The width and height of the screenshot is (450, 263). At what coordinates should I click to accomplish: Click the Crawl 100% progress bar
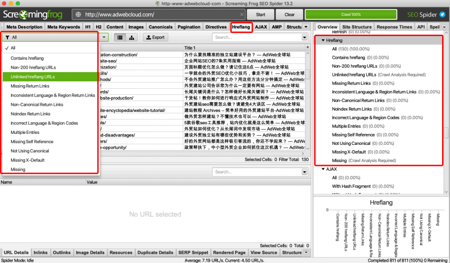coord(351,14)
